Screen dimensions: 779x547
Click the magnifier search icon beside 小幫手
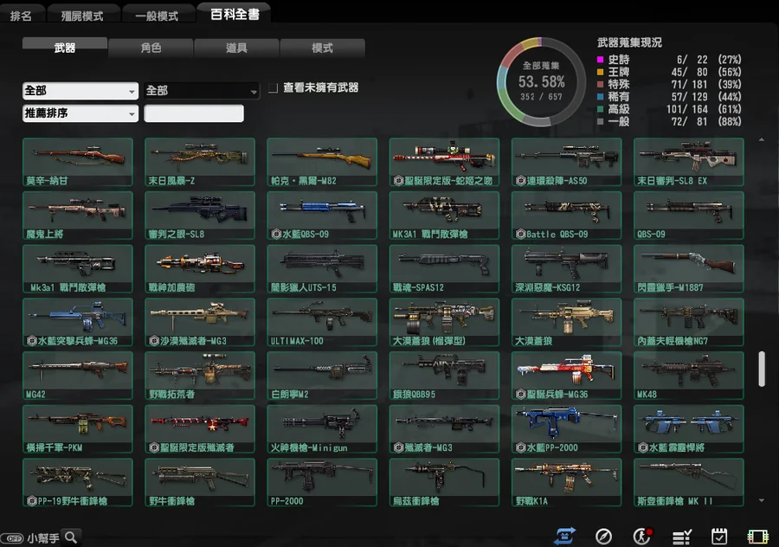[71, 537]
